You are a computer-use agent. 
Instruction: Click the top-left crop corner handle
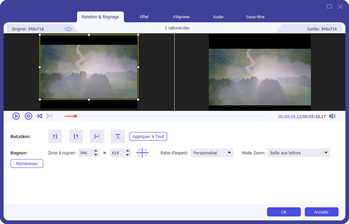[x=40, y=35]
